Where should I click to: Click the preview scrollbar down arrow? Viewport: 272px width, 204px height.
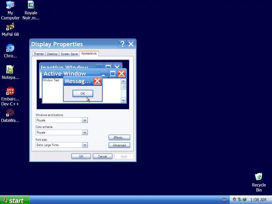click(x=123, y=100)
